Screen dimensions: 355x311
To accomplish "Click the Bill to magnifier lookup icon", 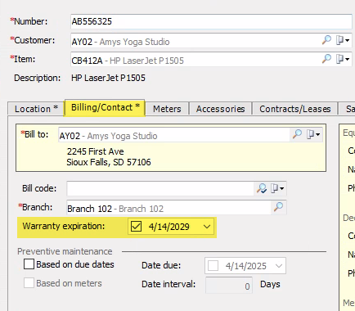I will pyautogui.click(x=297, y=134).
